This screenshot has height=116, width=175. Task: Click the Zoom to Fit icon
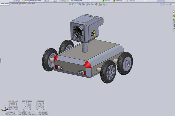pos(70,4)
